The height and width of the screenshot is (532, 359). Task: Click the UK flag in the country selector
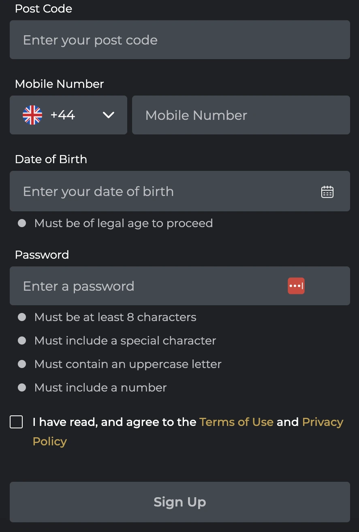point(32,115)
